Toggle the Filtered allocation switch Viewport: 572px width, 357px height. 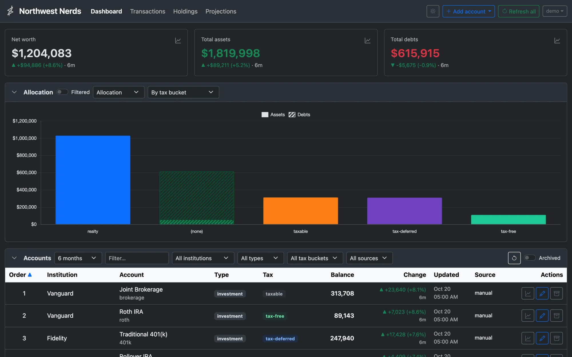(x=62, y=92)
